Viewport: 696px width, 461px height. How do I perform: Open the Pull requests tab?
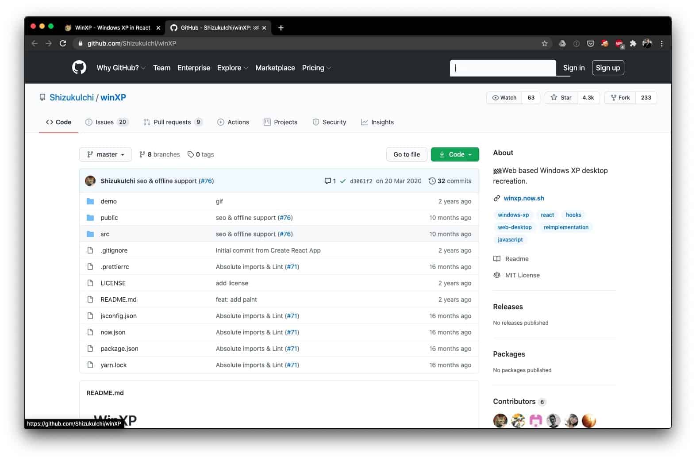(x=173, y=122)
